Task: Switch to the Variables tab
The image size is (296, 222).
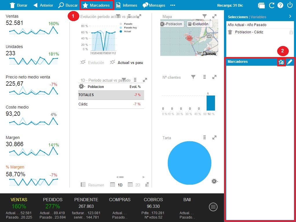Action: 258,17
